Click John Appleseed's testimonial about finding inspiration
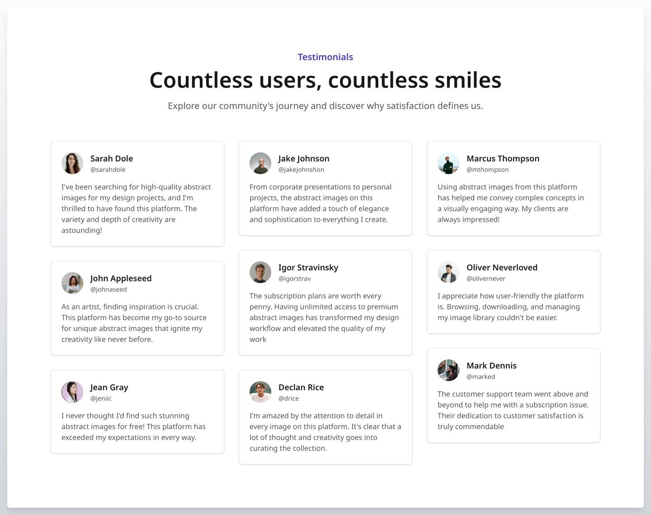 coord(134,323)
